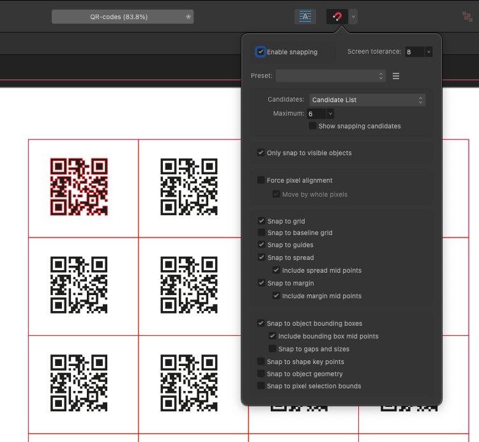Enable Snap to gaps and sizes

click(x=272, y=349)
